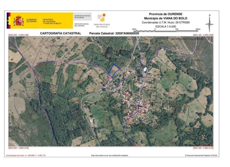The height and width of the screenshot is (167, 230).
Task: Click the red centre coordinates footer text
Action: [25, 155]
